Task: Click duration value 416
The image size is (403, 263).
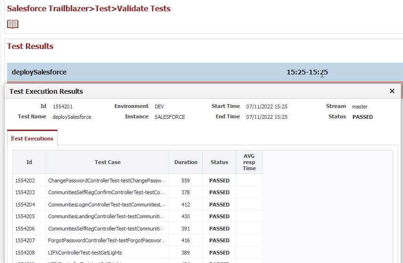Action: pyautogui.click(x=186, y=240)
